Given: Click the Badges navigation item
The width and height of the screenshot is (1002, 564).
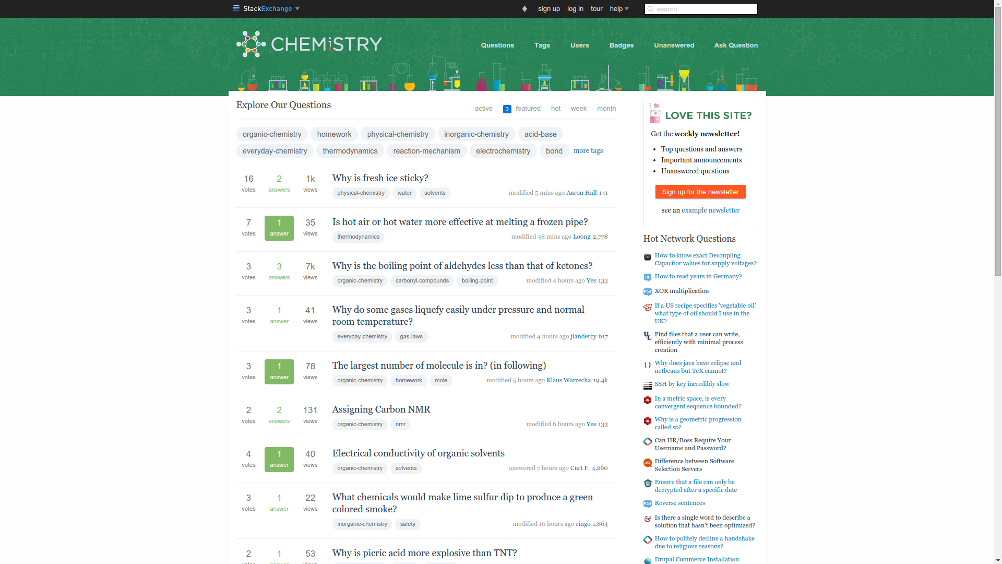Looking at the screenshot, I should (622, 45).
